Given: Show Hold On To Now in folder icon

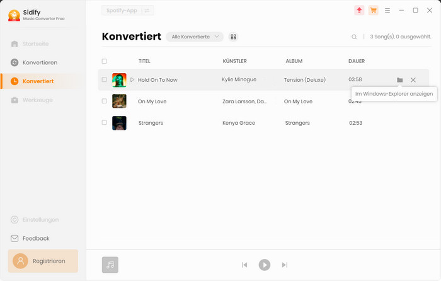Looking at the screenshot, I should pos(399,80).
